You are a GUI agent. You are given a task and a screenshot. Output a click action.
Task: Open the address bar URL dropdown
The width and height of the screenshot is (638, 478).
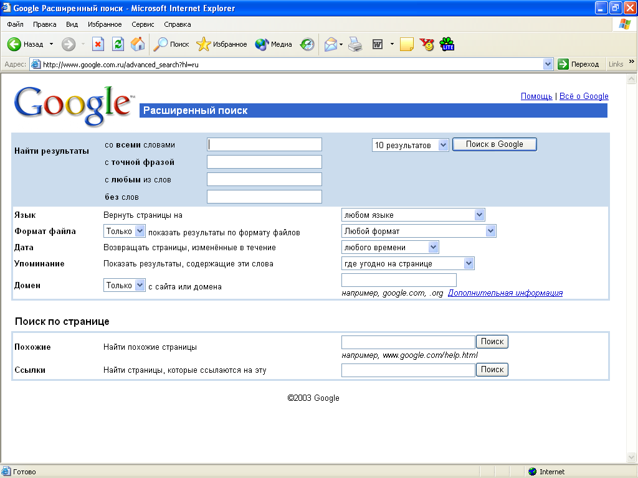(x=548, y=64)
